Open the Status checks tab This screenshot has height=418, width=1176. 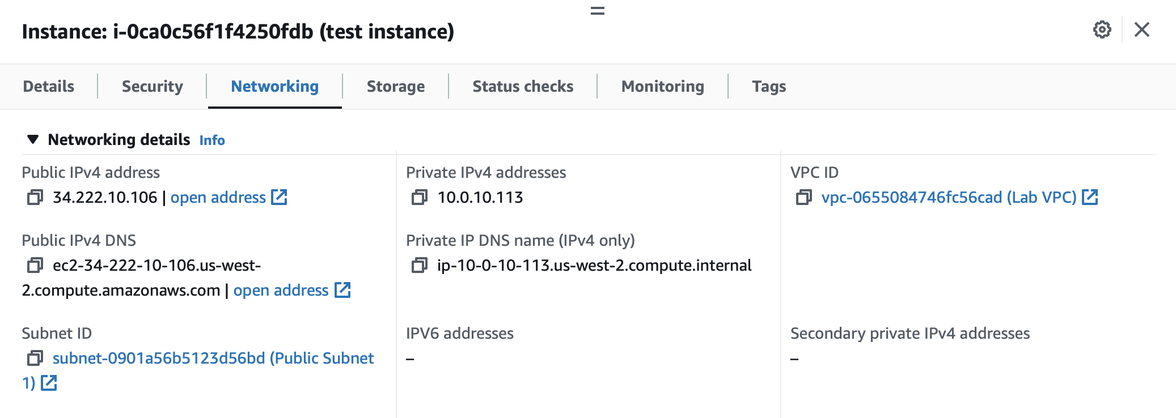522,86
